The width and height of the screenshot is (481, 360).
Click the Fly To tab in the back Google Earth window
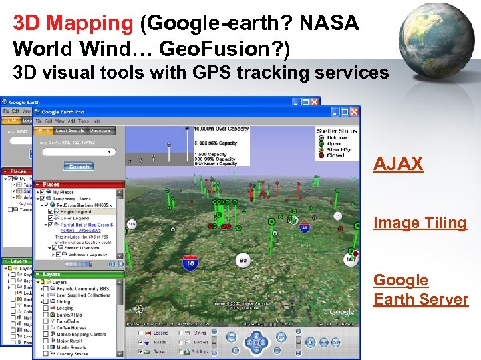coord(11,120)
